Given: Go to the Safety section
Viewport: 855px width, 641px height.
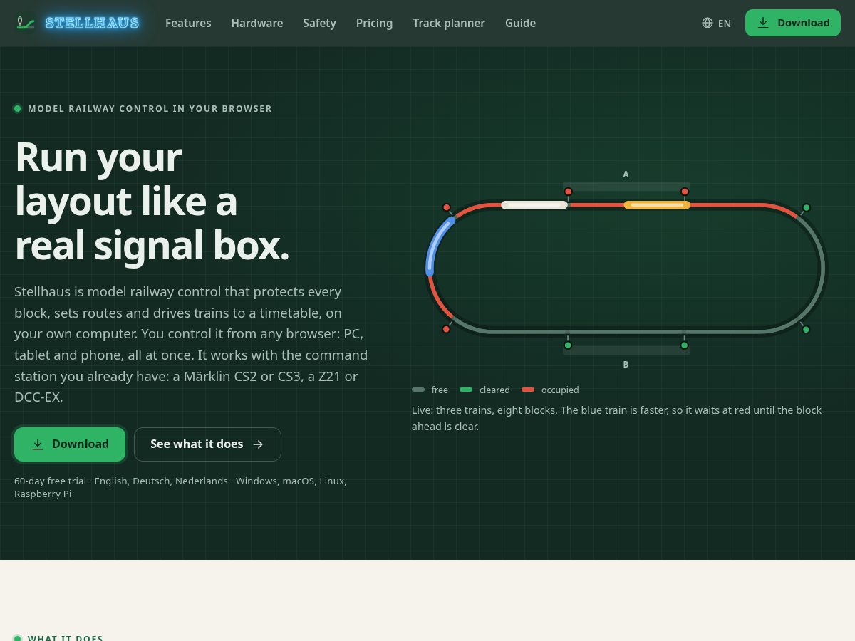Looking at the screenshot, I should coord(319,23).
